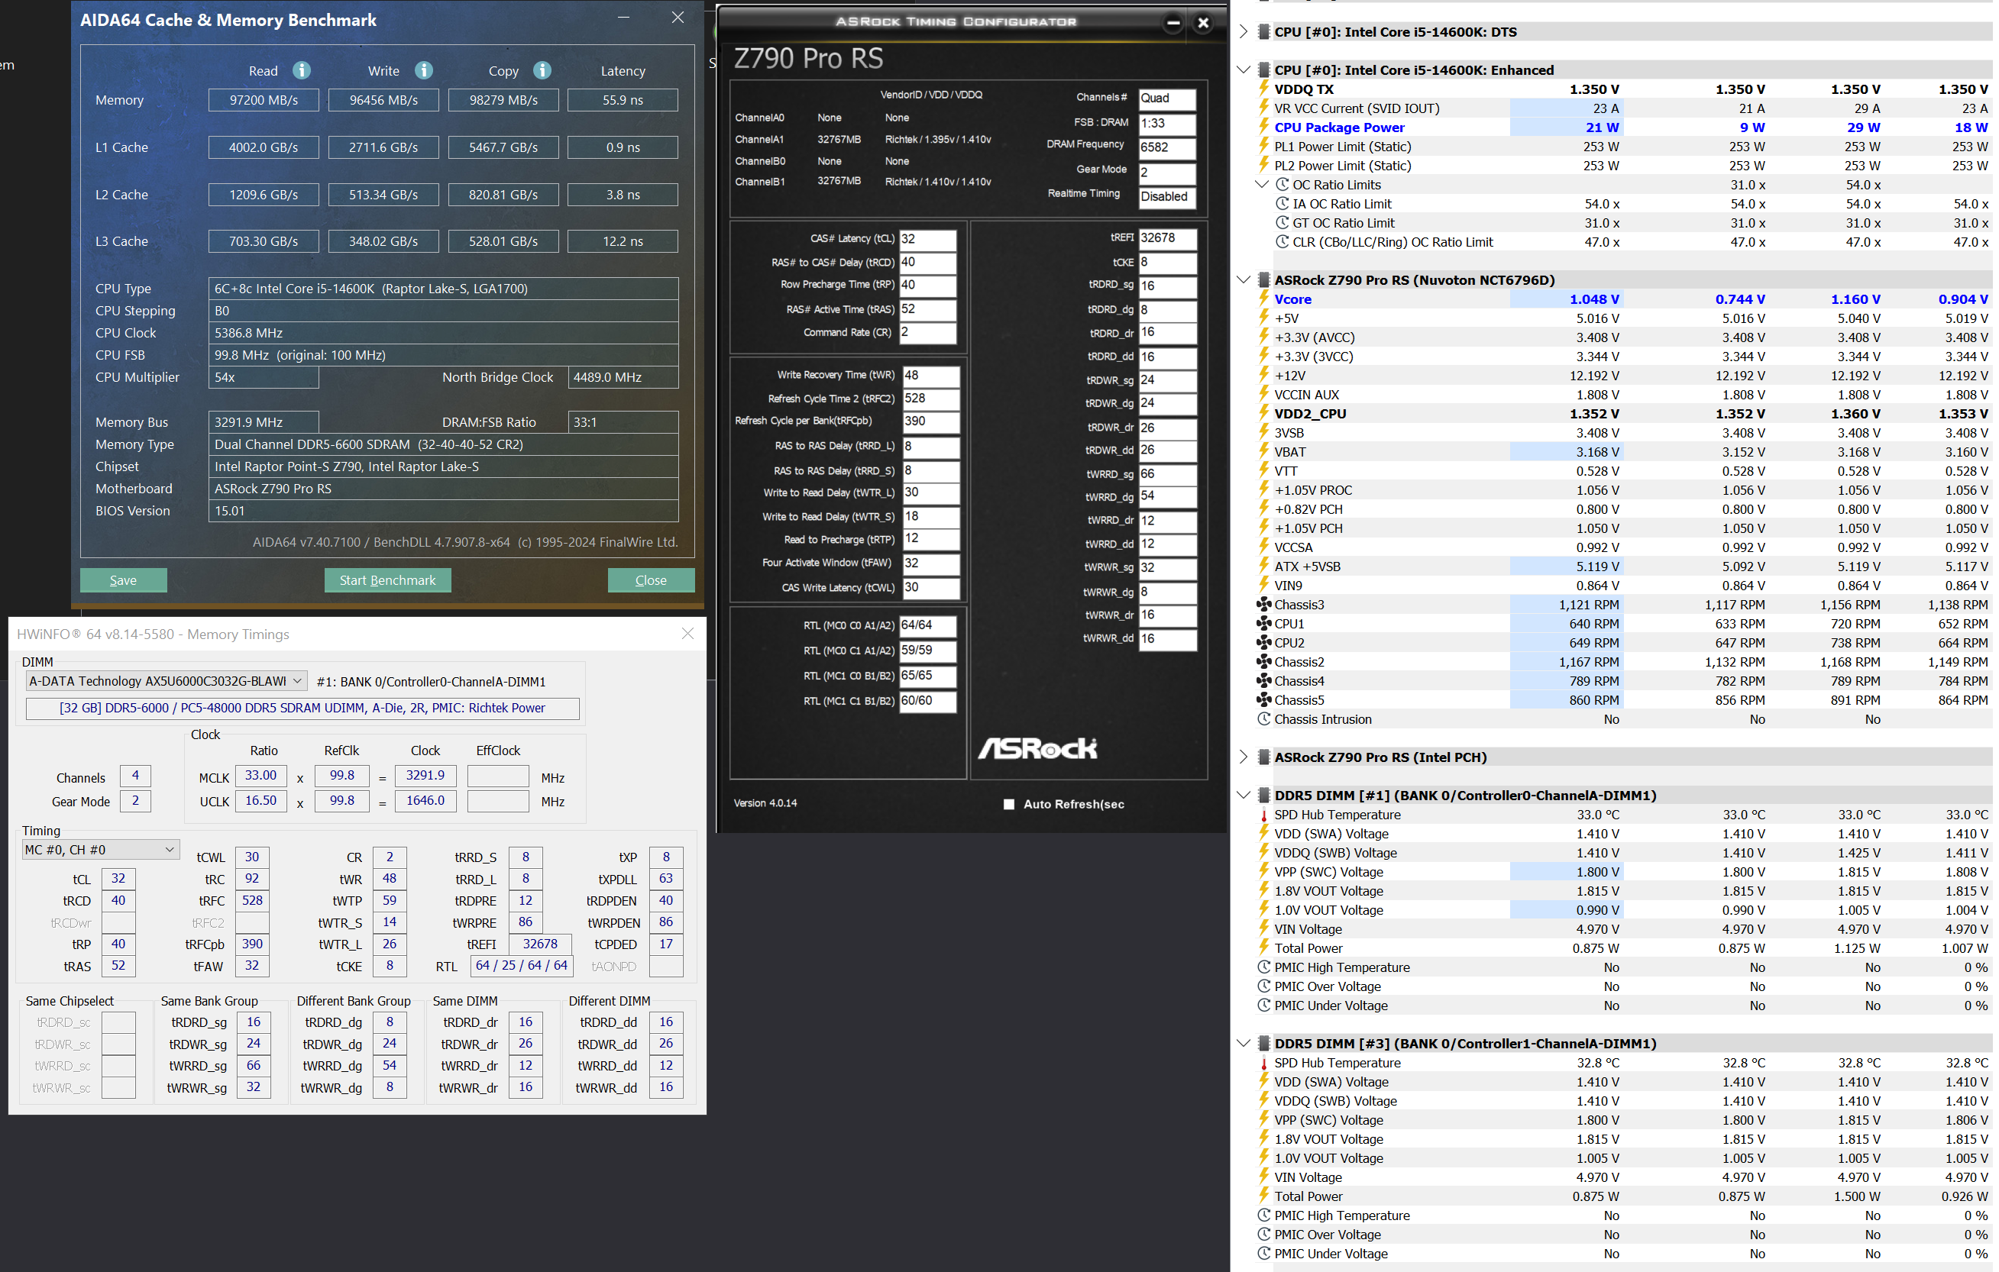Click the Vcore lightning bolt icon
The image size is (1999, 1272).
pyautogui.click(x=1263, y=299)
